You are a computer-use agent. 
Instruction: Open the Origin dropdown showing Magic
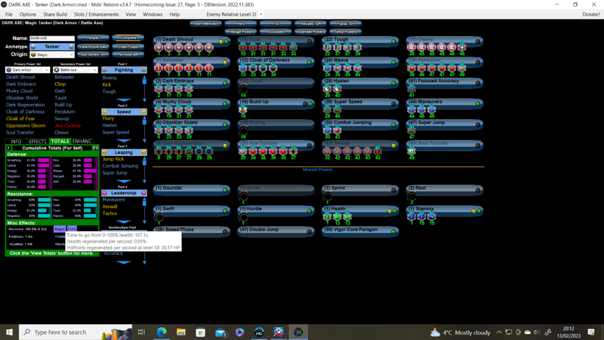52,55
